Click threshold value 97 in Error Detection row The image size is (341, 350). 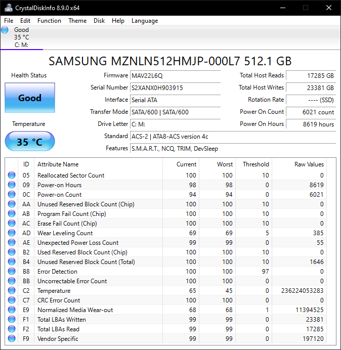coord(265,272)
